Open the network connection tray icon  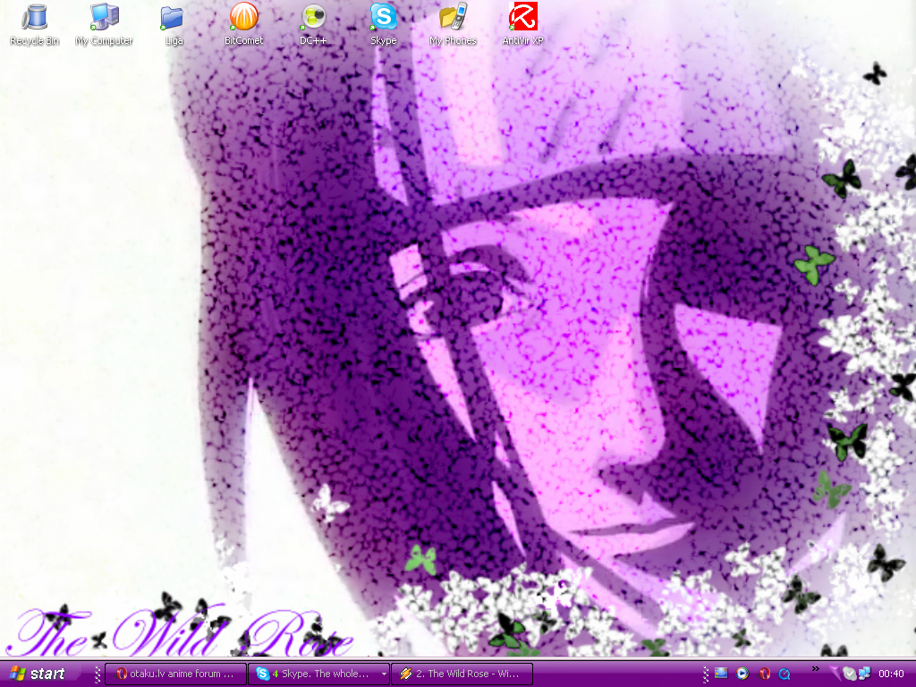click(864, 674)
